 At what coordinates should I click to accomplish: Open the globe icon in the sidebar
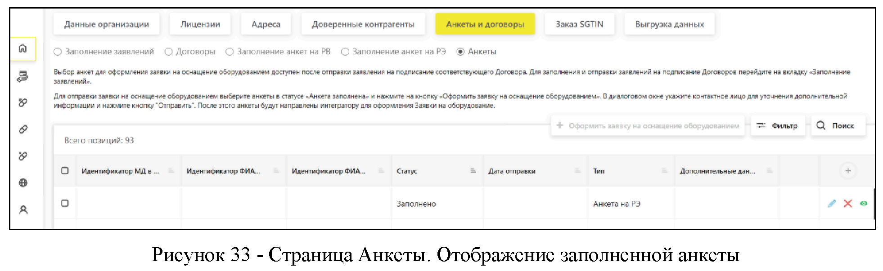click(x=23, y=183)
